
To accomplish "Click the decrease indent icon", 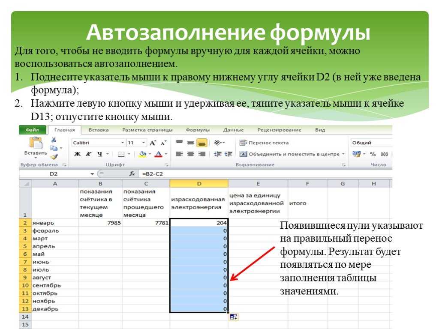I will 217,154.
